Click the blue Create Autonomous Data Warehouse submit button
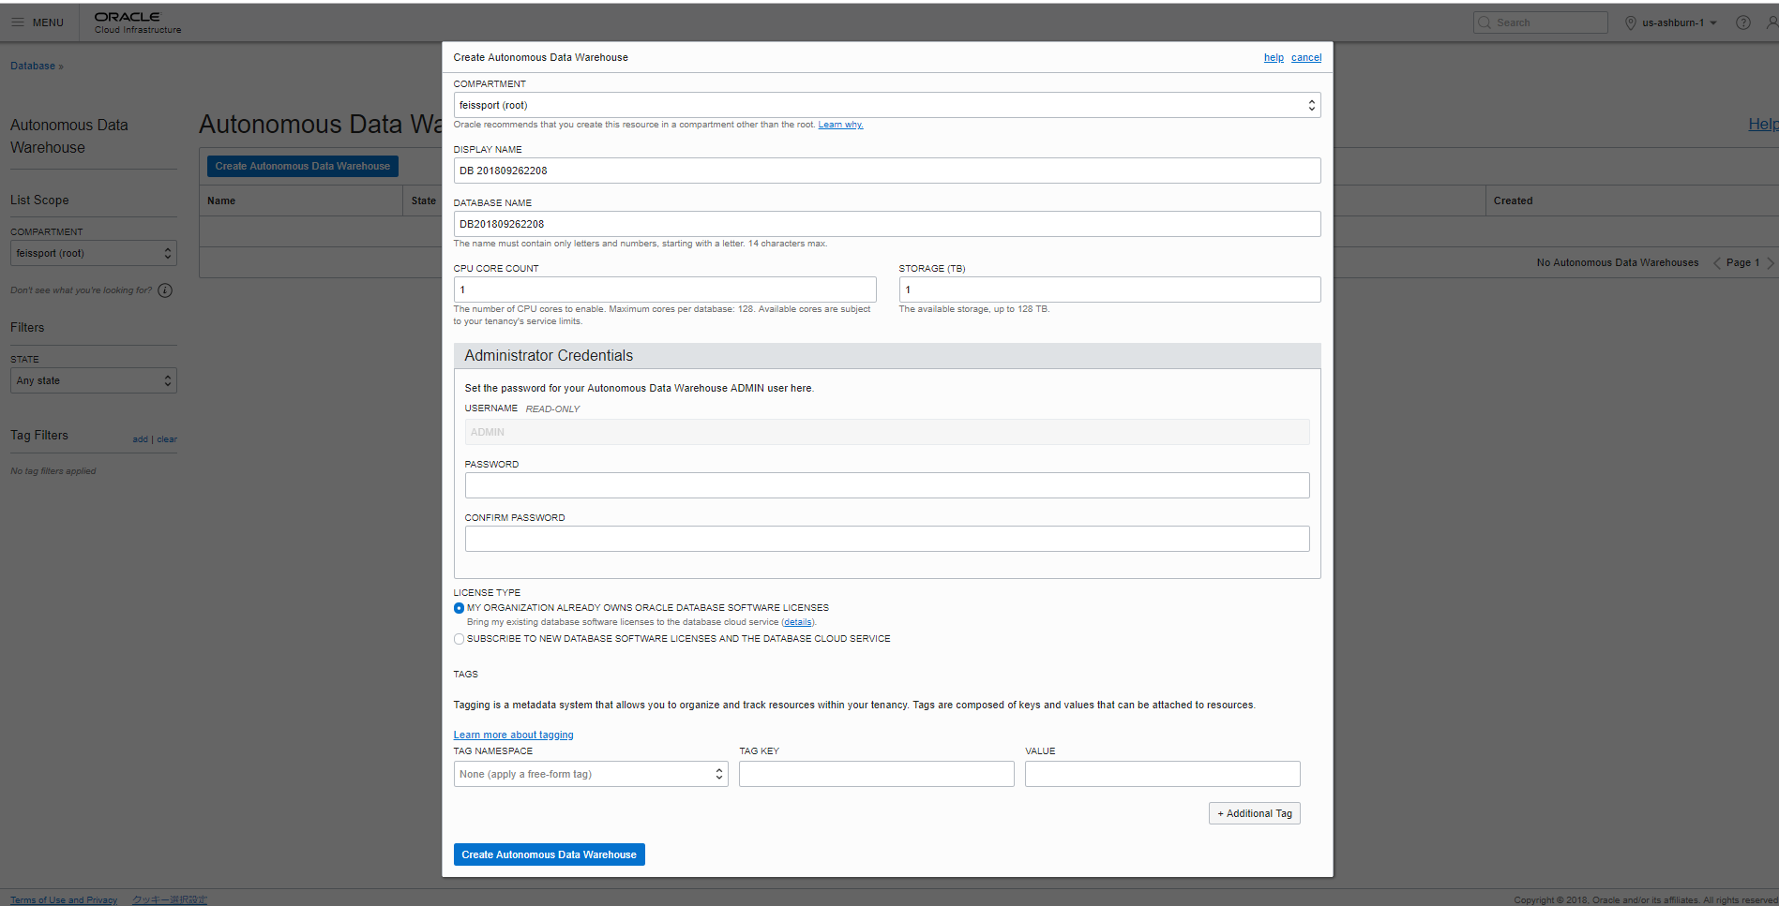1779x906 pixels. [550, 854]
